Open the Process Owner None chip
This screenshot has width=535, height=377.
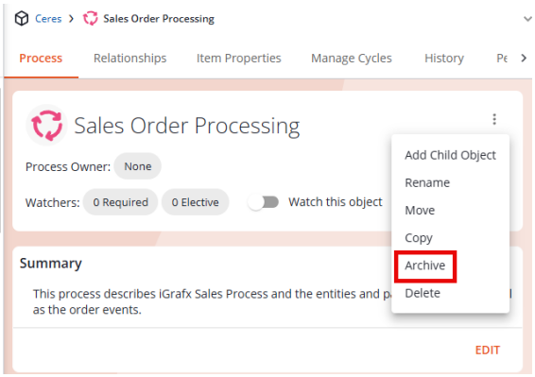click(137, 166)
